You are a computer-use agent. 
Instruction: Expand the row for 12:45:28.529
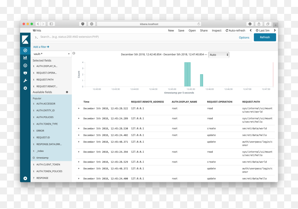point(79,162)
